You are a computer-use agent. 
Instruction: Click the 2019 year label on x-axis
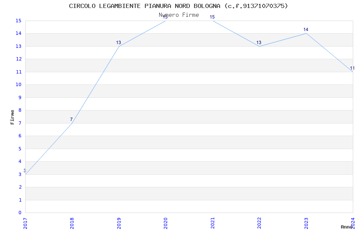[x=119, y=223]
